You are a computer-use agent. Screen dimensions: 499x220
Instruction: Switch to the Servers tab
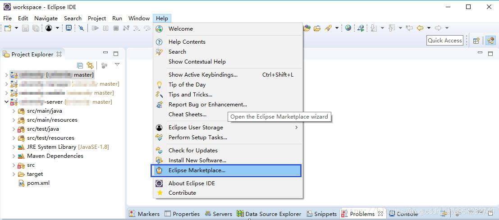pos(219,214)
